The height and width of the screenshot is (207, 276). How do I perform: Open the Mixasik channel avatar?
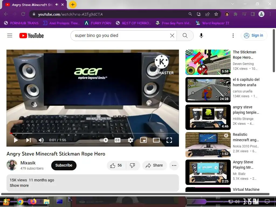12,165
